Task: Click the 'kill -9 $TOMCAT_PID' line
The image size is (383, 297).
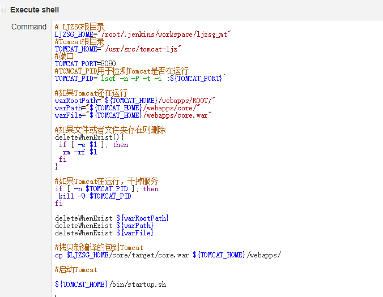Action: 95,196
